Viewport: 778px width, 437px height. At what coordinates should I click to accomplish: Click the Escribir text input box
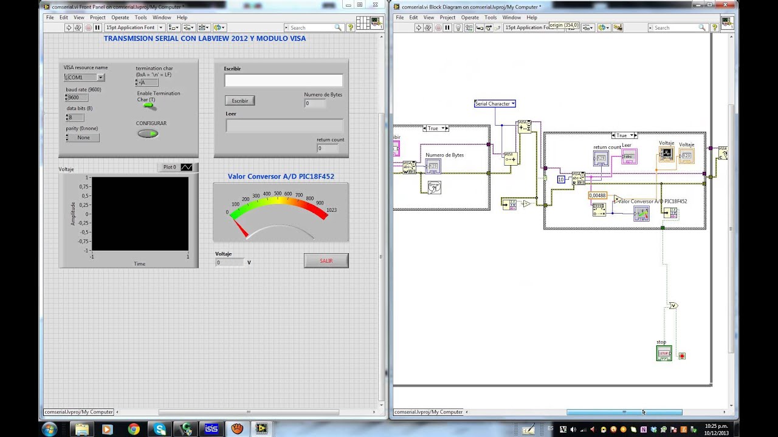[283, 81]
